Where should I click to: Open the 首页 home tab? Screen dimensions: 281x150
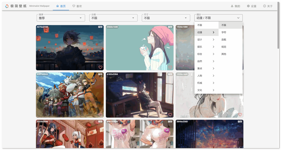[x=61, y=6]
